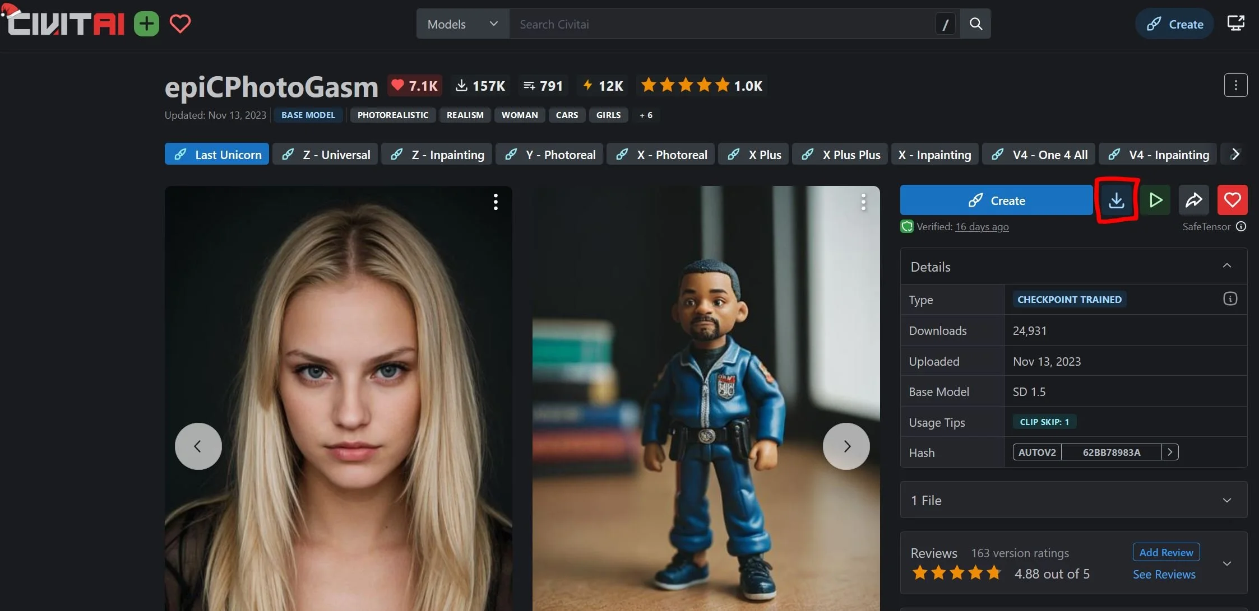Select the Z - Universal version tab
Image resolution: width=1259 pixels, height=611 pixels.
pos(326,155)
